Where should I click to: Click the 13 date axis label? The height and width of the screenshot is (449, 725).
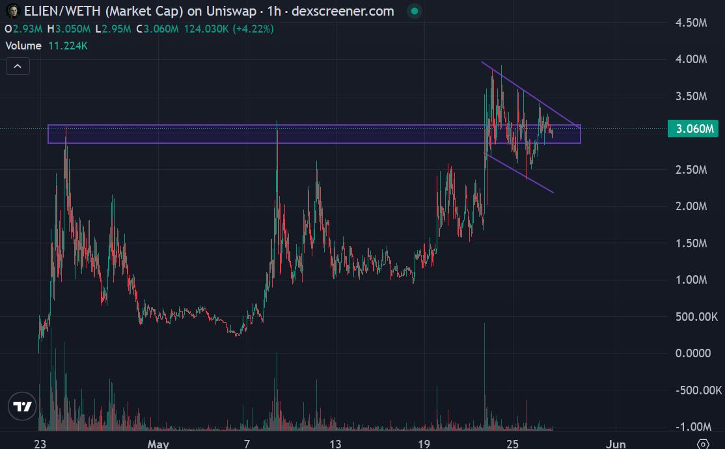click(x=335, y=444)
